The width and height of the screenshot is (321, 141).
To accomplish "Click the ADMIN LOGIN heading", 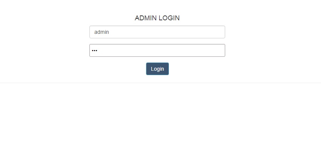I will (157, 18).
